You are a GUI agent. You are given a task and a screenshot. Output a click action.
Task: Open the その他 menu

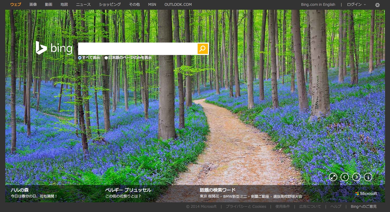(134, 4)
